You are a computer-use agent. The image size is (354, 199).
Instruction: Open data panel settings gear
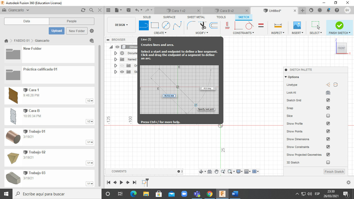point(92,31)
